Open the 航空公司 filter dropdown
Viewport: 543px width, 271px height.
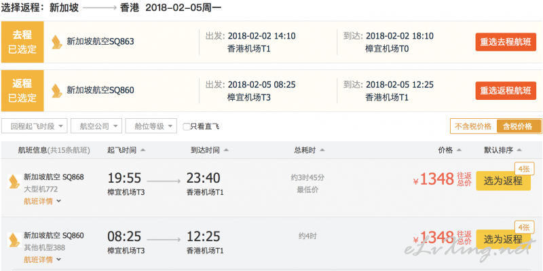96,126
